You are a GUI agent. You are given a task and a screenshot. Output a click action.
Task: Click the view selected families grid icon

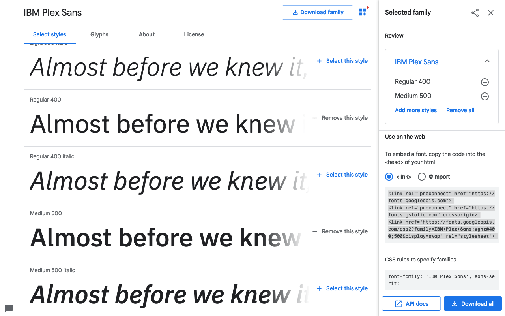pos(362,12)
